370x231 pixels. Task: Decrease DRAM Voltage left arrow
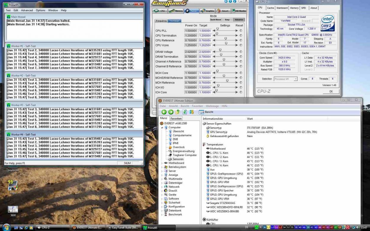point(214,52)
